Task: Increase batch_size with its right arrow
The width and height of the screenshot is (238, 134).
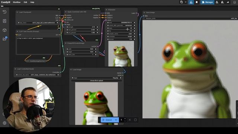Action: [96, 55]
